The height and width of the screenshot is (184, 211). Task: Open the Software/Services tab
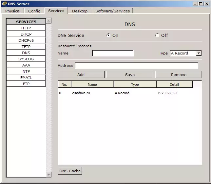tap(112, 11)
